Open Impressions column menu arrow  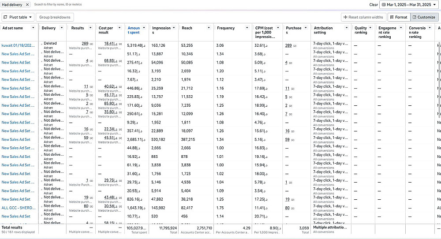(x=174, y=27)
